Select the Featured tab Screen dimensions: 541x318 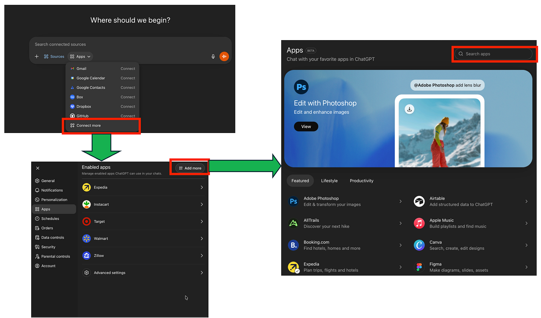click(300, 181)
